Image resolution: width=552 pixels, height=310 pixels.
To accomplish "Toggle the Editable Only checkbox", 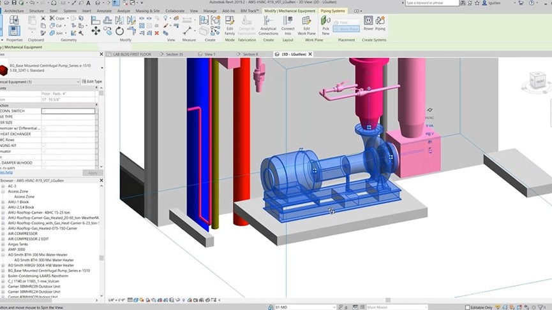I will pyautogui.click(x=468, y=307).
